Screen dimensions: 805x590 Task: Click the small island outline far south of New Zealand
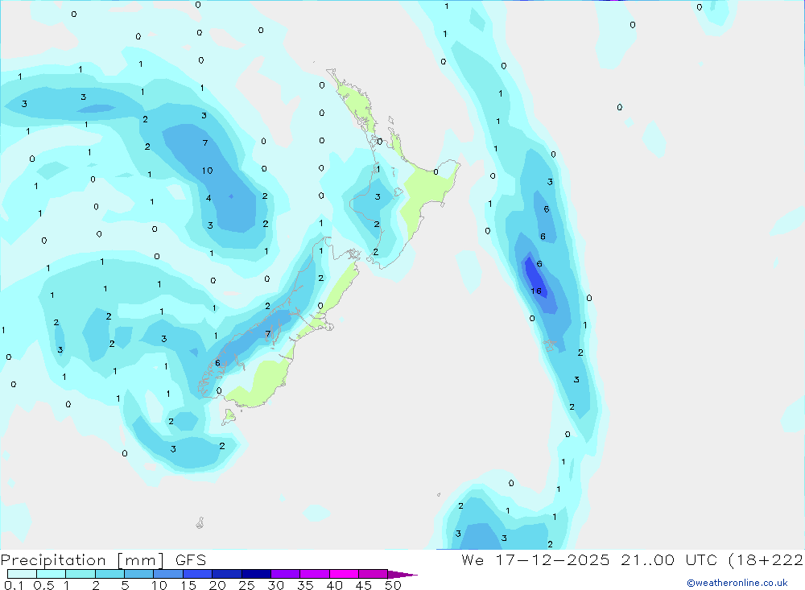pos(200,523)
